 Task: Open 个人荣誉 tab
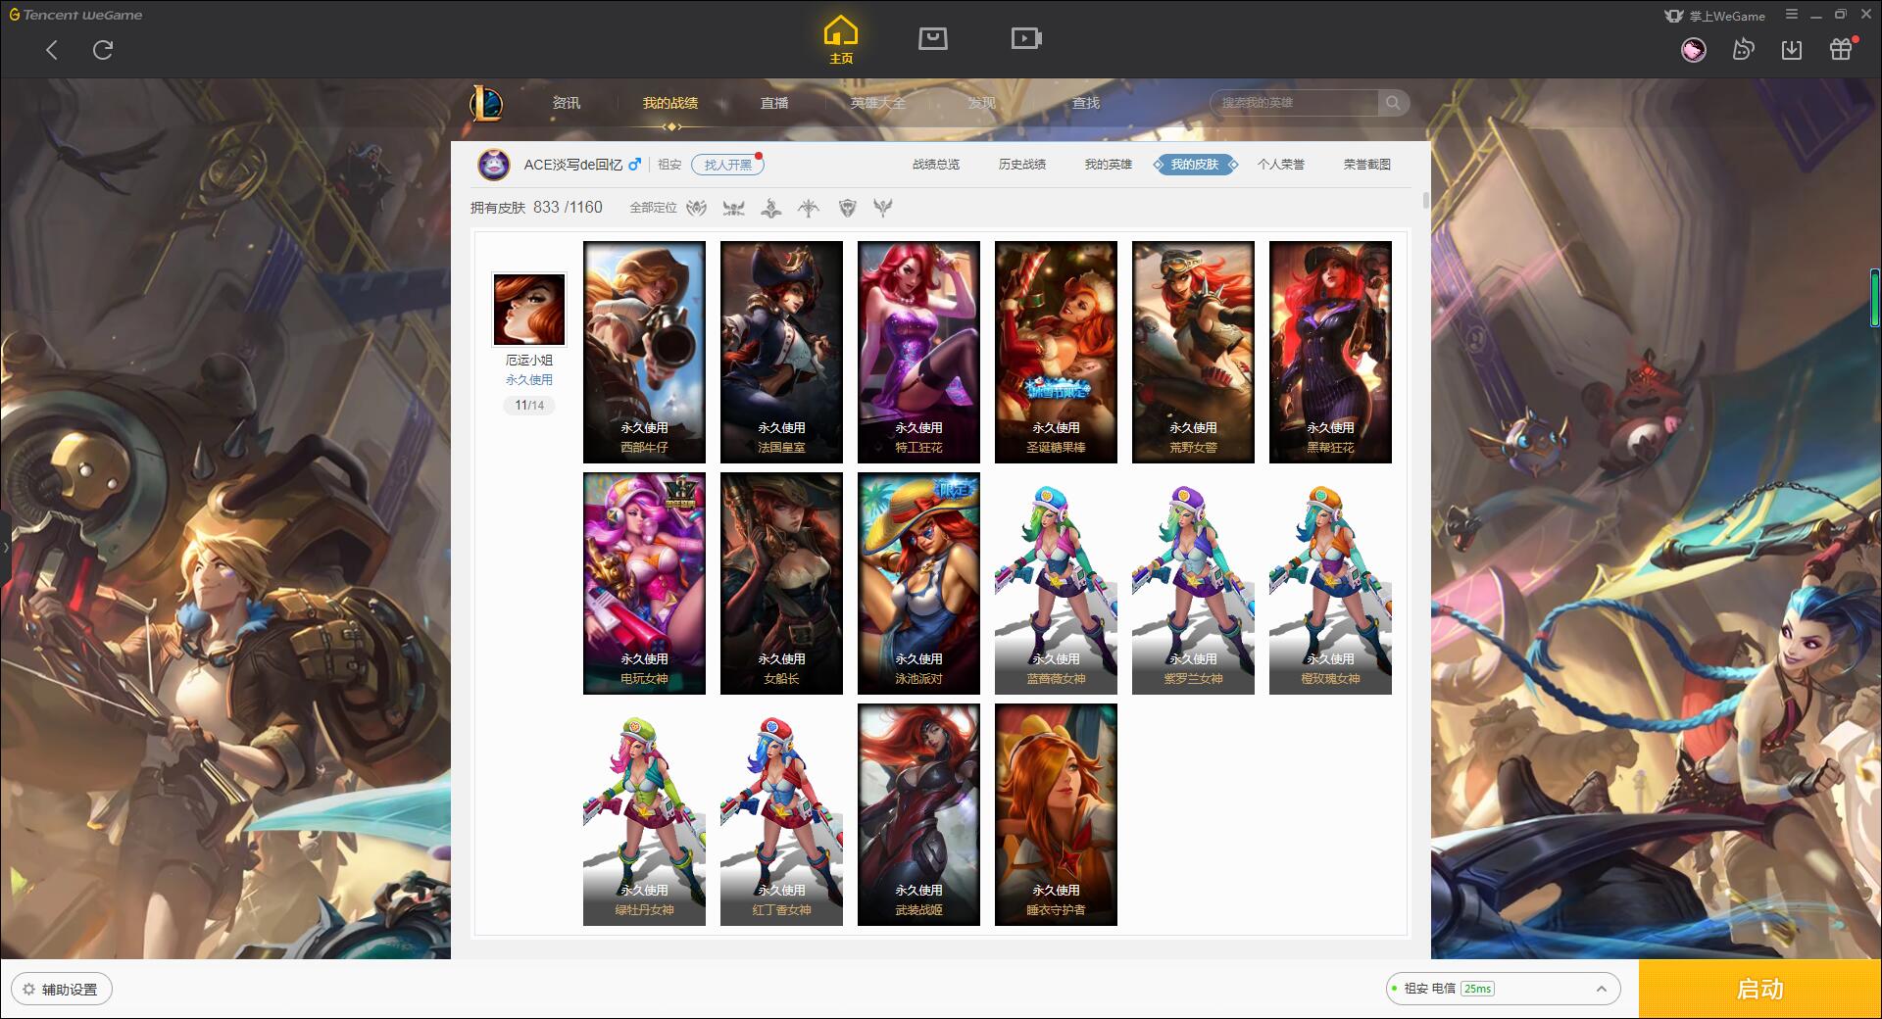pos(1281,165)
